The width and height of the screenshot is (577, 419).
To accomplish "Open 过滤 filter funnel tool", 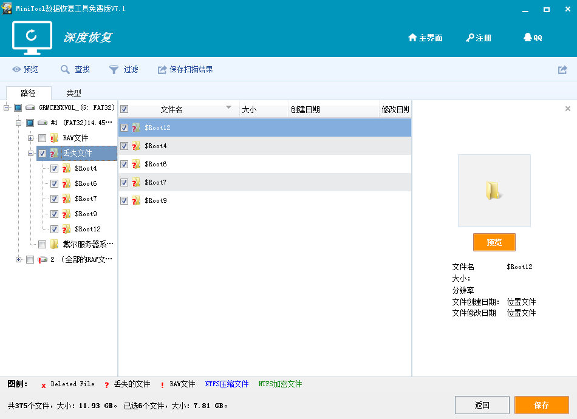I will (x=124, y=69).
